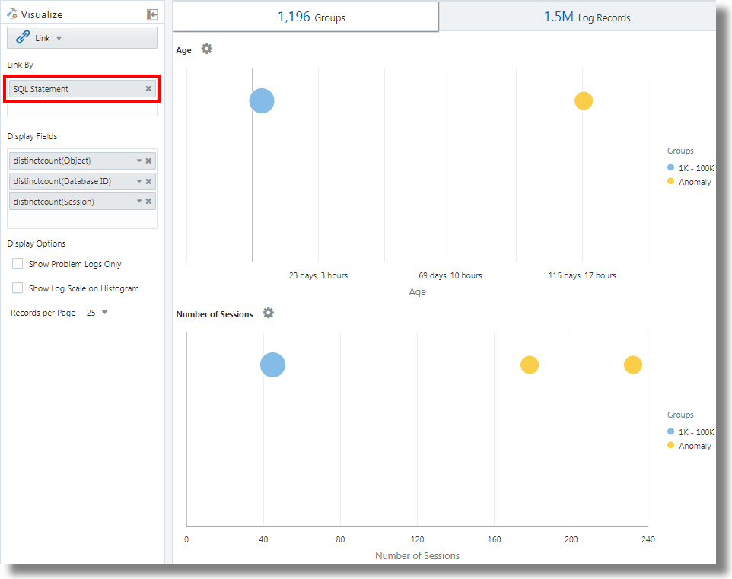Remove the distinctcount(Session) display field
732x579 pixels.
(148, 202)
